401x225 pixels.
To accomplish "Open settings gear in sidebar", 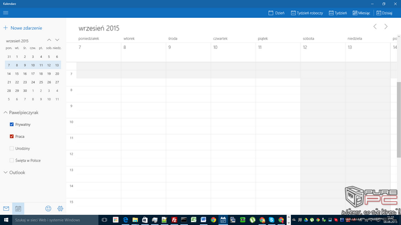I will point(60,208).
